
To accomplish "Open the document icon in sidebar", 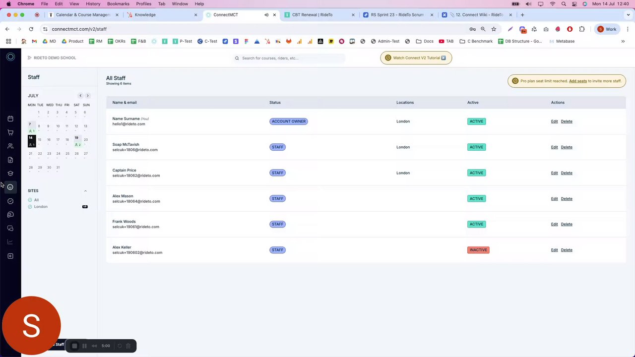I will pos(10,160).
